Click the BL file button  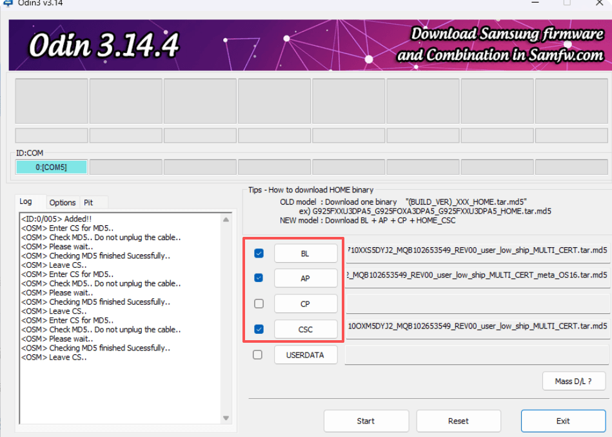(306, 254)
